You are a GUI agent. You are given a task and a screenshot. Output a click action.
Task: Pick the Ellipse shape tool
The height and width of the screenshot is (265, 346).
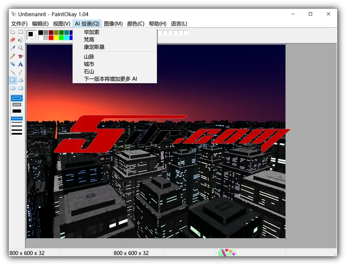click(13, 88)
